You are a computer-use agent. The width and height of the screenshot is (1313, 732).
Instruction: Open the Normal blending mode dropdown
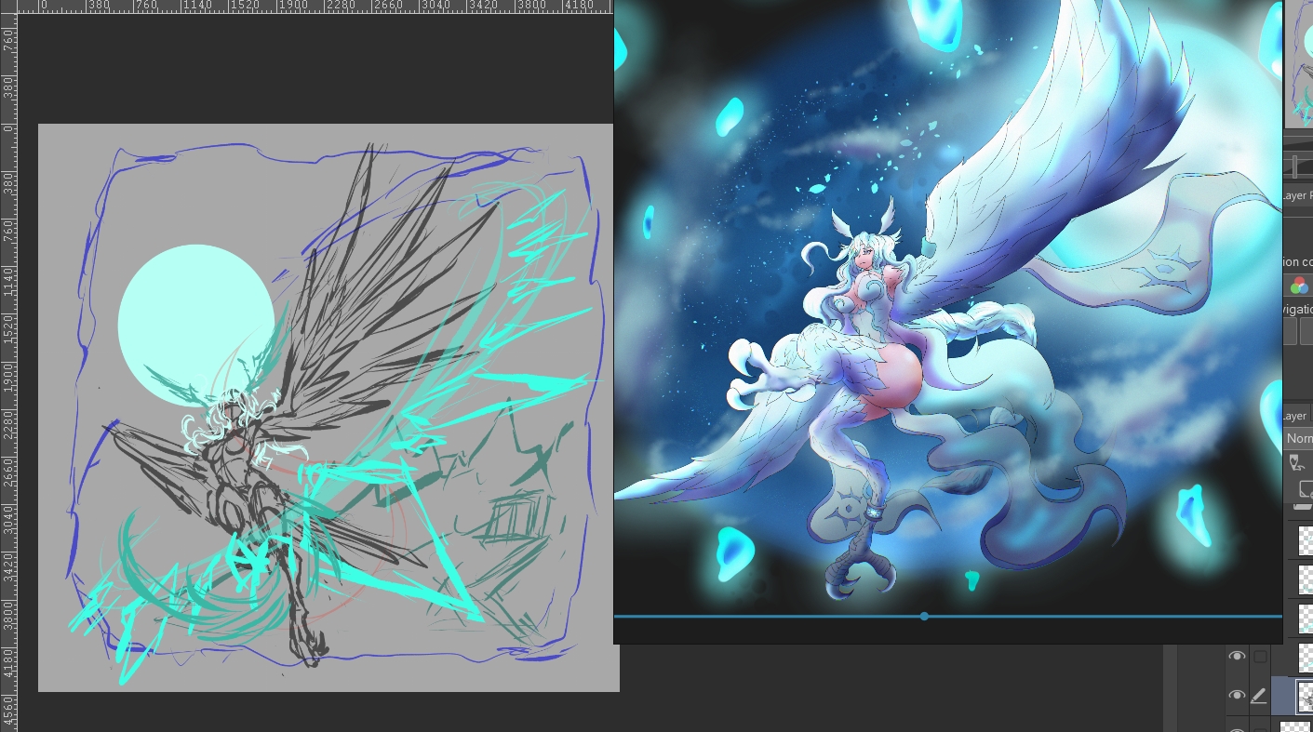[x=1298, y=438]
